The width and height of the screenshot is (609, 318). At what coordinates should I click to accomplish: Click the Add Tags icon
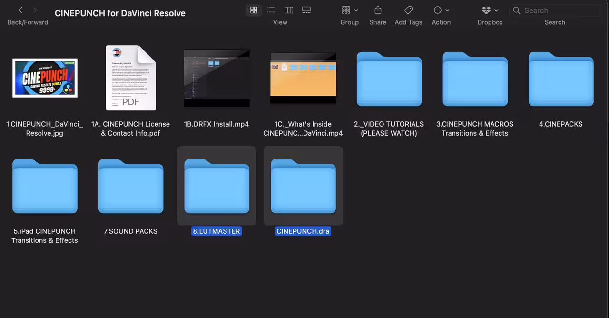[408, 10]
